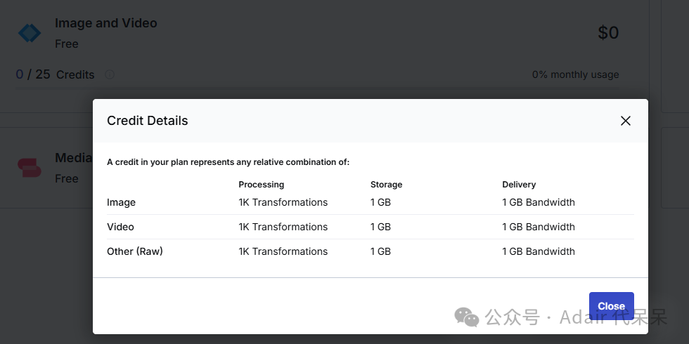Click the $0 plan price

(608, 33)
